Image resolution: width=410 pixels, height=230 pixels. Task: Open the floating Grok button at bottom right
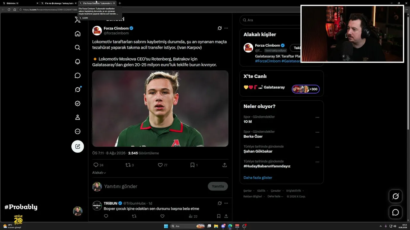tap(396, 196)
